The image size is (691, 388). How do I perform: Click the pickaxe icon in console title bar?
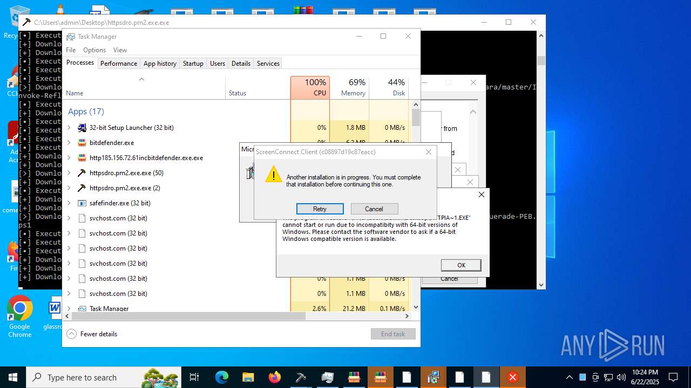26,22
